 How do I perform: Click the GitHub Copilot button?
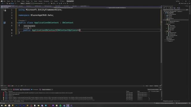183,3
